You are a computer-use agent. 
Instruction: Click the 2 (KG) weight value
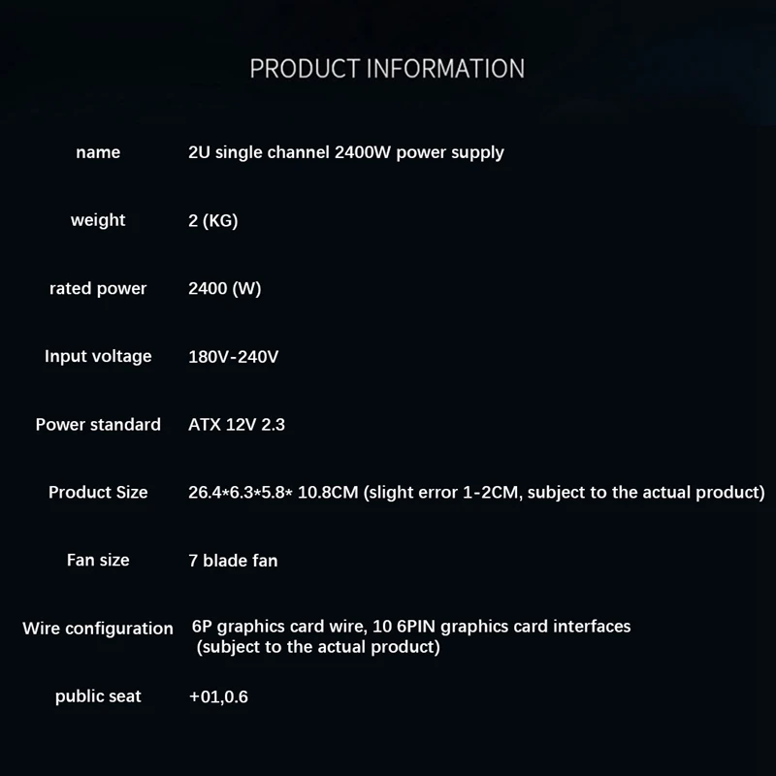pos(212,220)
